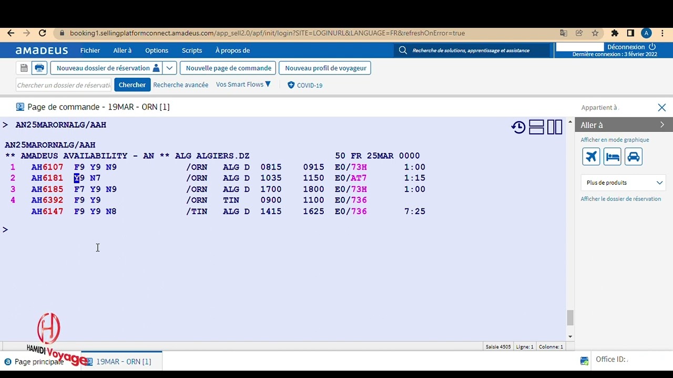The image size is (673, 378).
Task: Expand the Aller à panel chevron
Action: (662, 125)
